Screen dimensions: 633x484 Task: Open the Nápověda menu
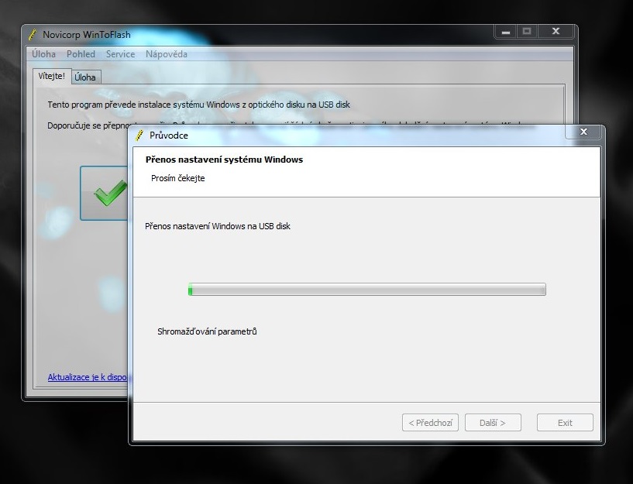click(167, 54)
